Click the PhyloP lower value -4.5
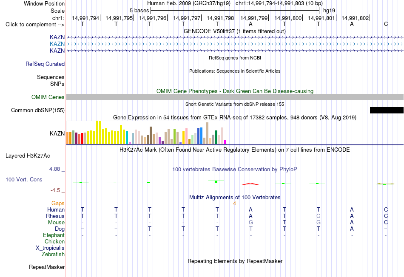 pyautogui.click(x=55, y=190)
